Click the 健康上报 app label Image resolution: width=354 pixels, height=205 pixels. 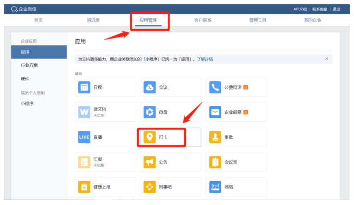[x=102, y=187]
